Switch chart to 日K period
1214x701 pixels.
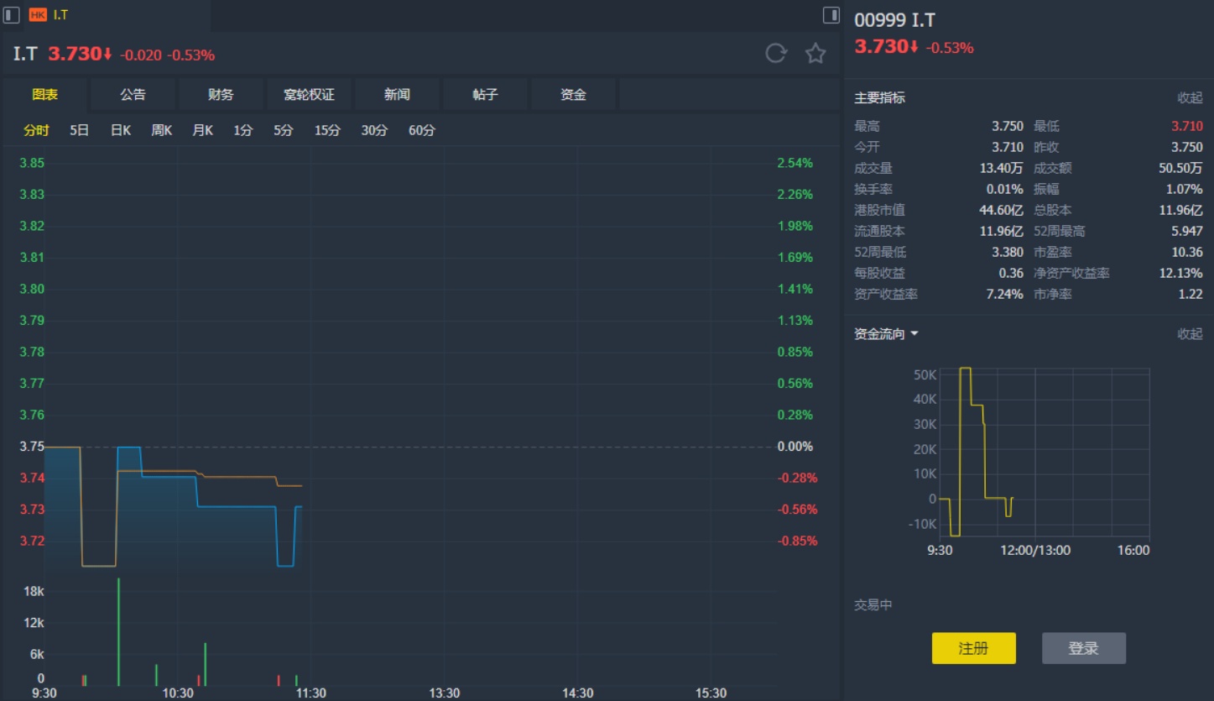[x=121, y=130]
